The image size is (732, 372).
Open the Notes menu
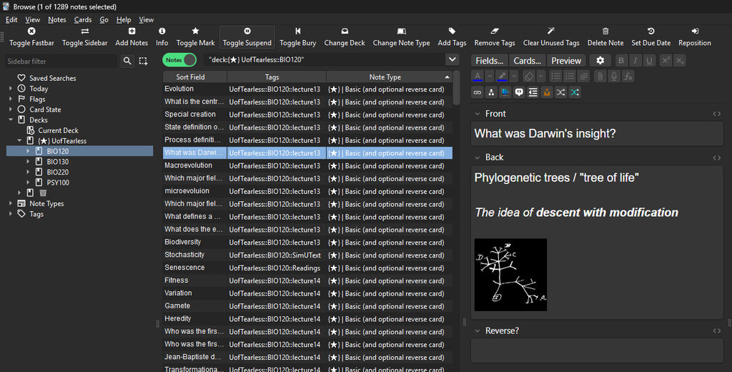pos(57,19)
